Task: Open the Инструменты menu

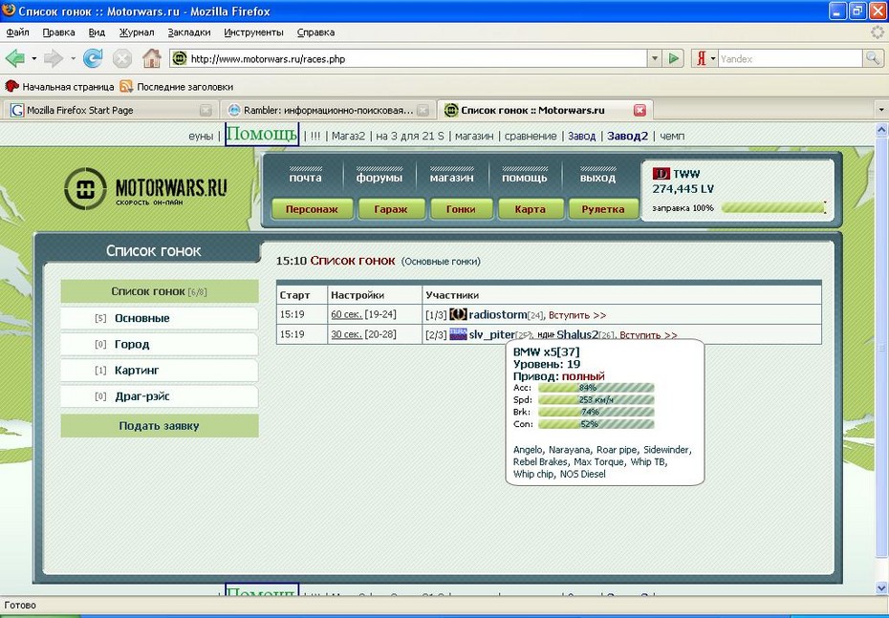Action: tap(253, 32)
